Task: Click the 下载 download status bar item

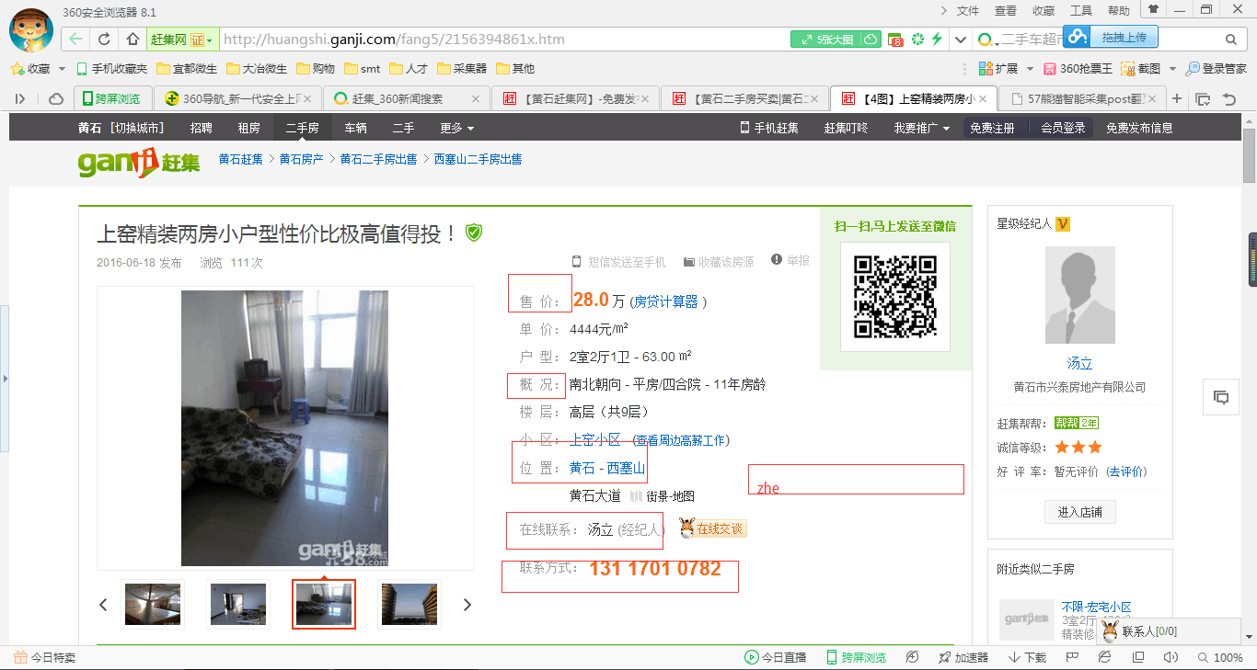Action: (x=1027, y=657)
